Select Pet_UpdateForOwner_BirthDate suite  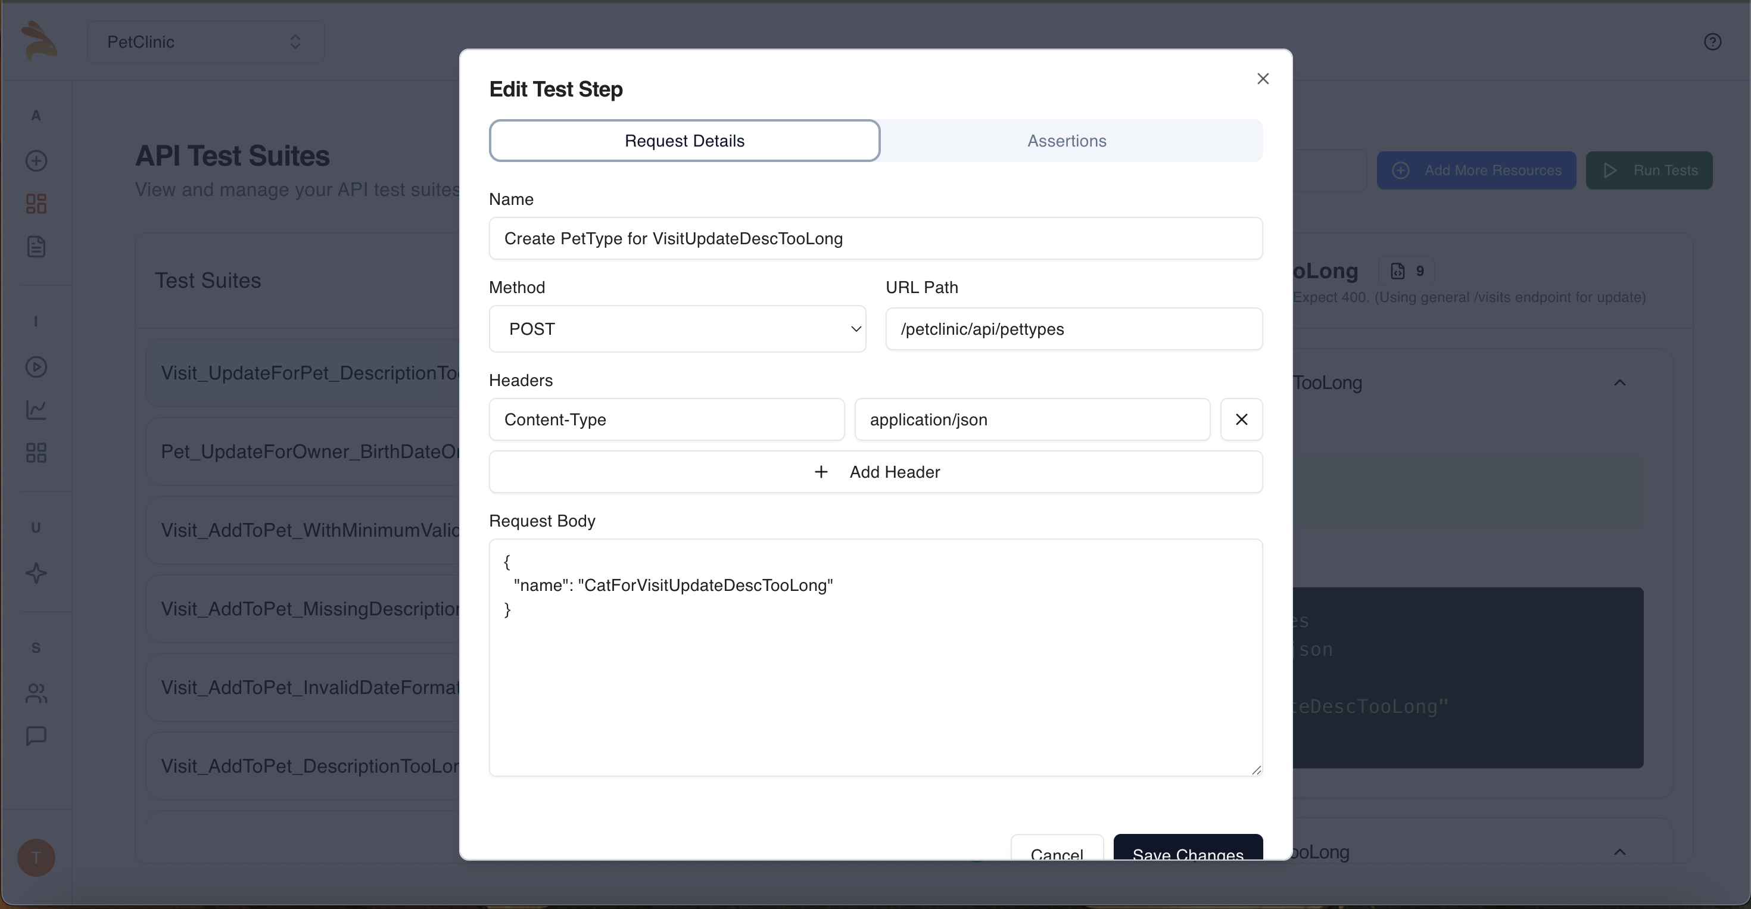click(x=303, y=452)
